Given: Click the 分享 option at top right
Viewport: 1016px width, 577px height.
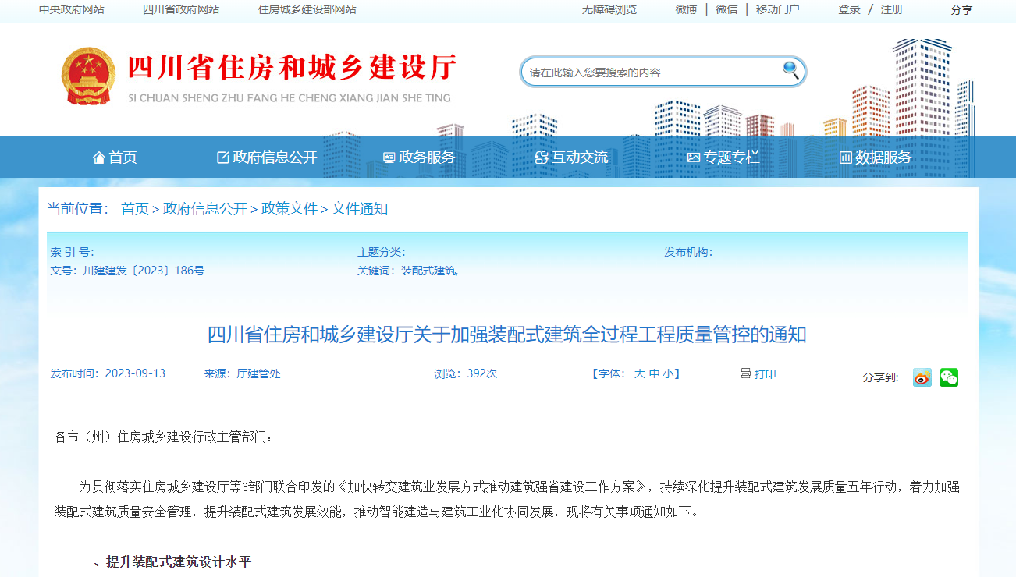Looking at the screenshot, I should click(961, 10).
